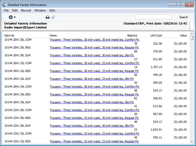Open the Window menu
The width and height of the screenshot is (196, 146).
click(x=40, y=10)
